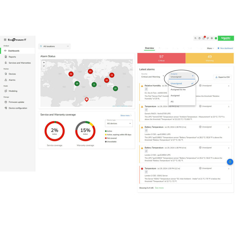Open the kebab menu of the apcE19904 Battery Temperature alarm
The image size is (237, 237).
click(x=229, y=148)
